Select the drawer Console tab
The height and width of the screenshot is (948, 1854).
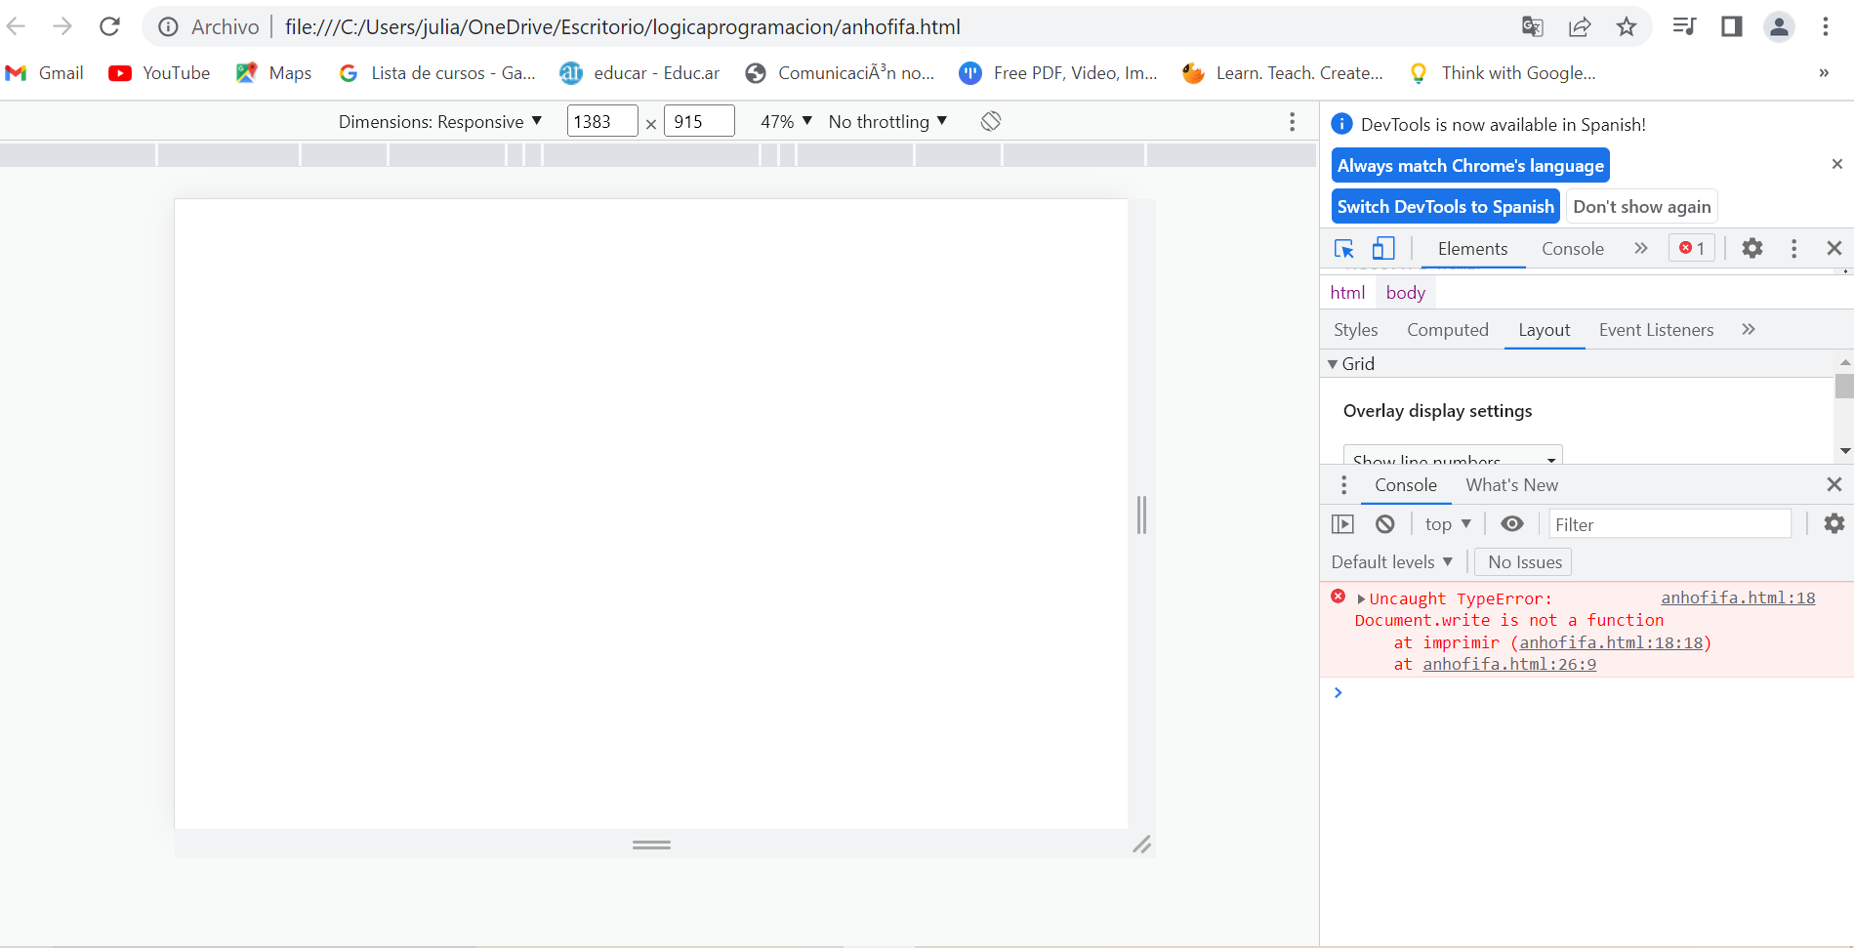[x=1406, y=485]
